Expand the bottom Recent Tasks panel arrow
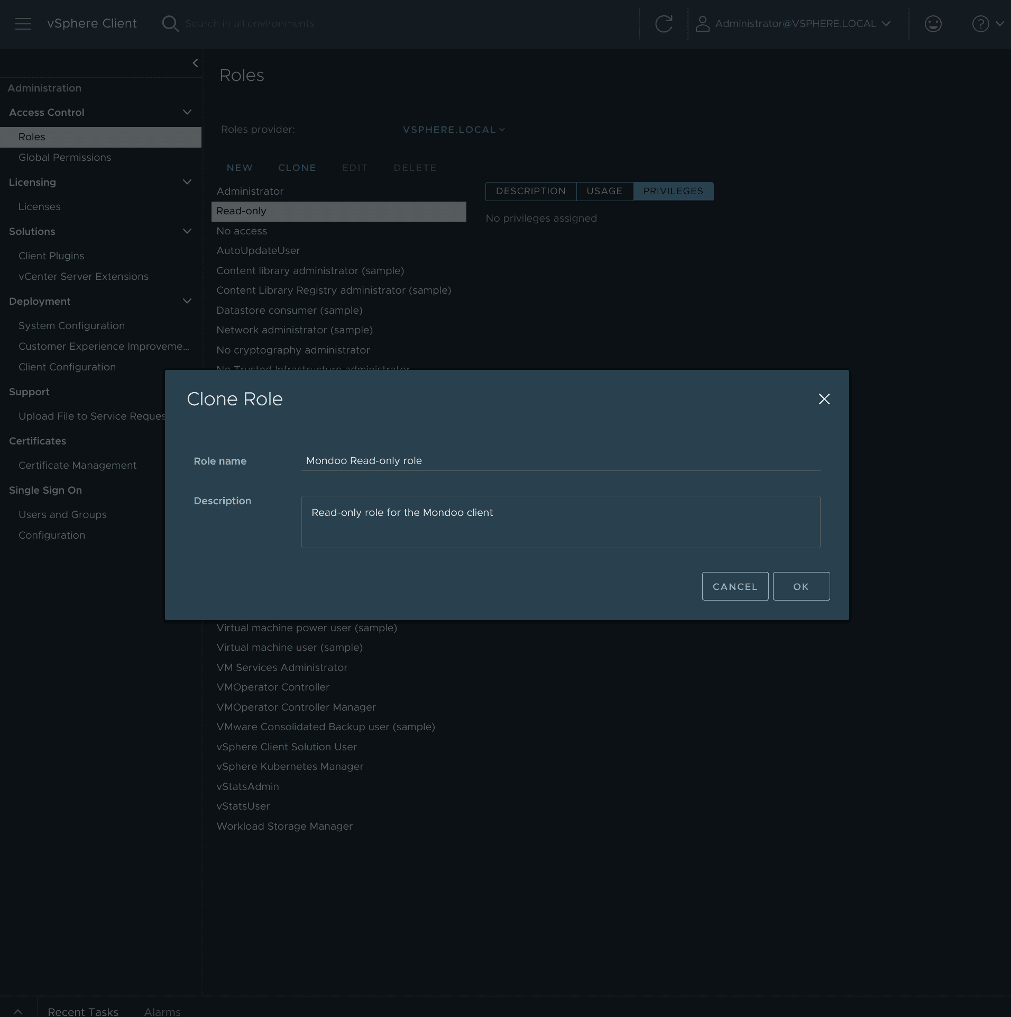 point(18,1011)
